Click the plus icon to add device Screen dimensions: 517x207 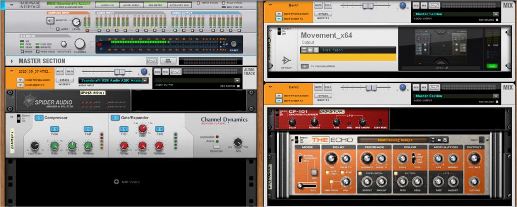coord(117,182)
